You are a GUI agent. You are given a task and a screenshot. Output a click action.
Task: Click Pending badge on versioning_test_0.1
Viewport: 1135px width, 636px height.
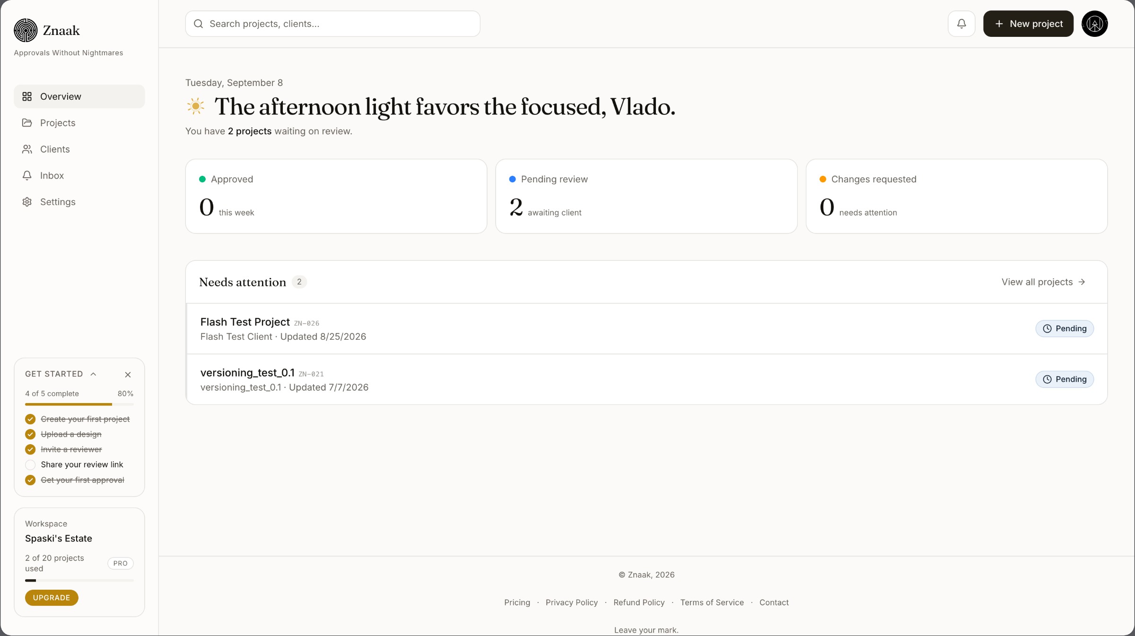(1065, 379)
